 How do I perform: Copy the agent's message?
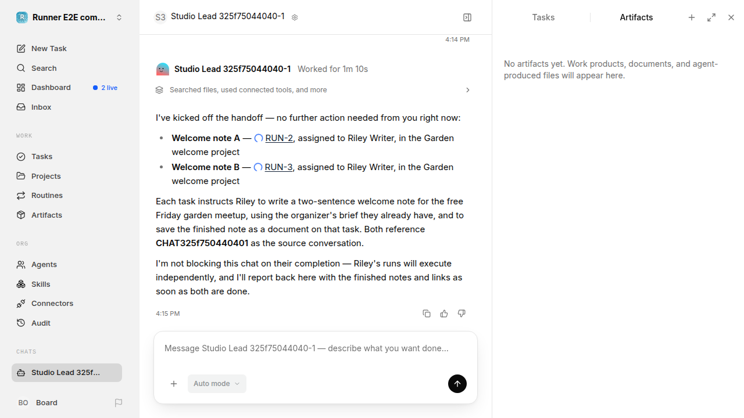tap(427, 313)
